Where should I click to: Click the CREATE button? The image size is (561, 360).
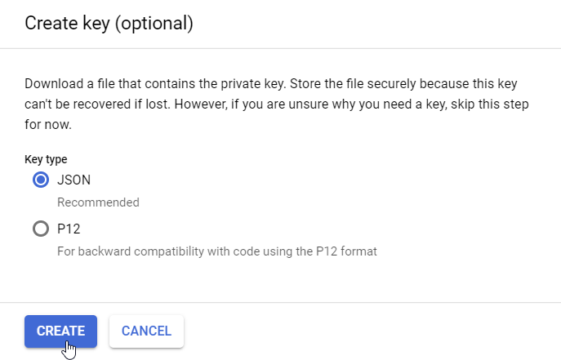click(60, 331)
